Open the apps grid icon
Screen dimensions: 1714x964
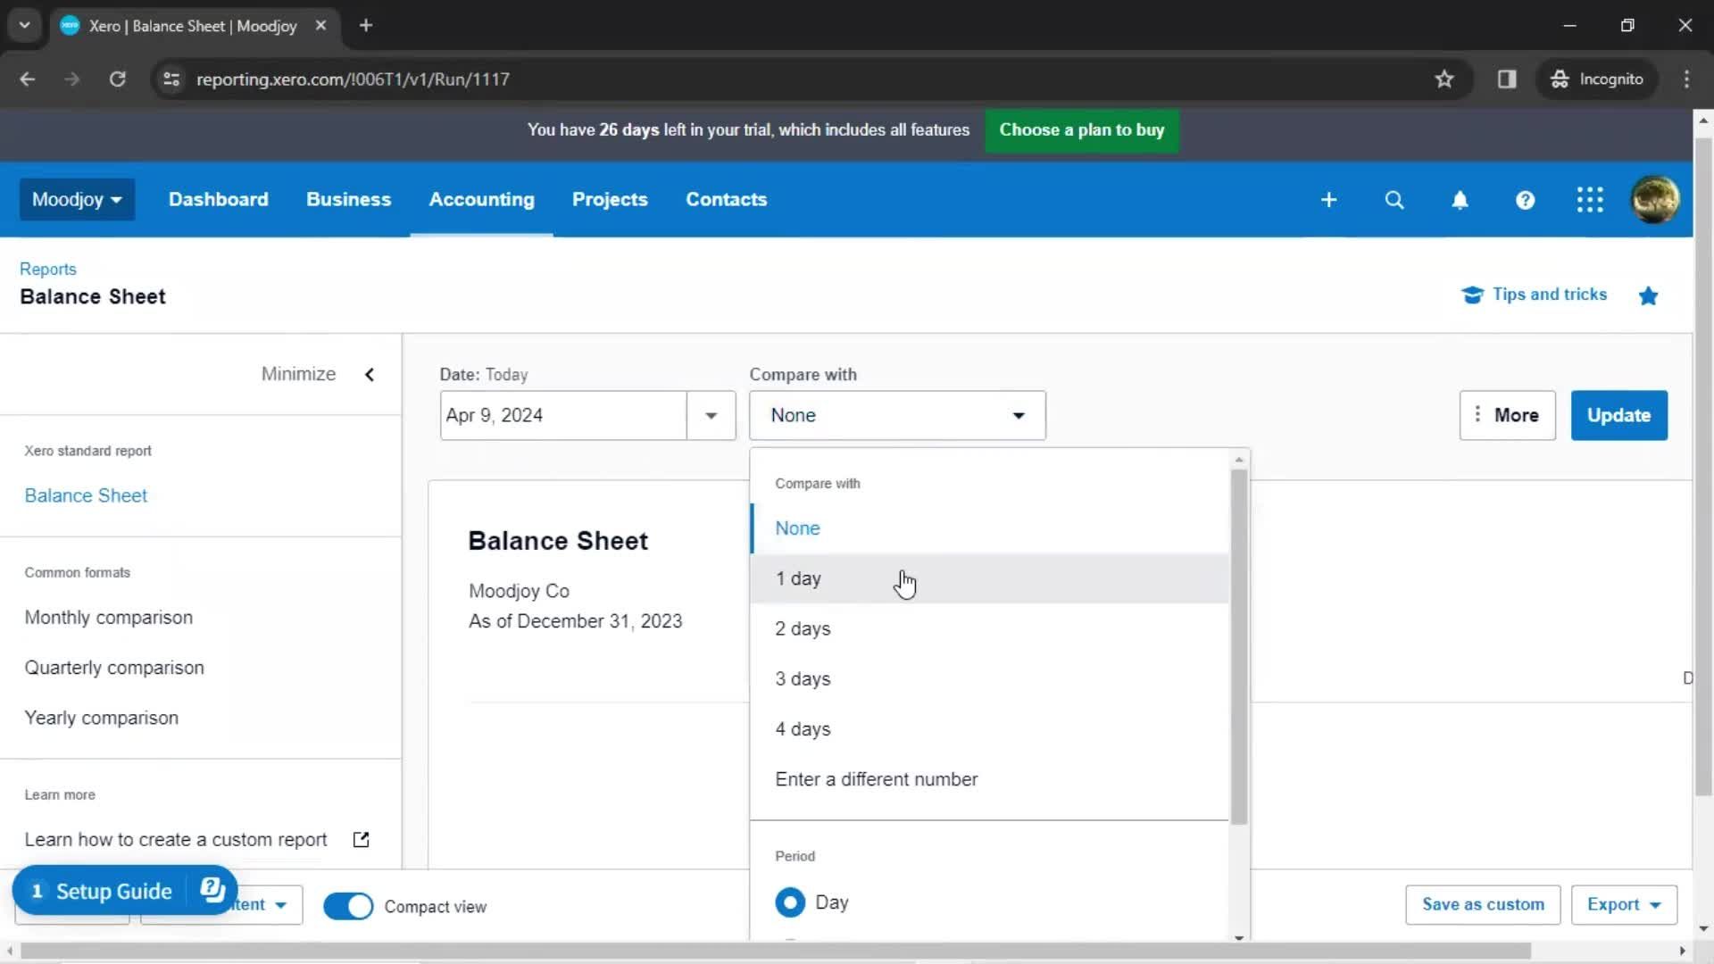tap(1590, 200)
